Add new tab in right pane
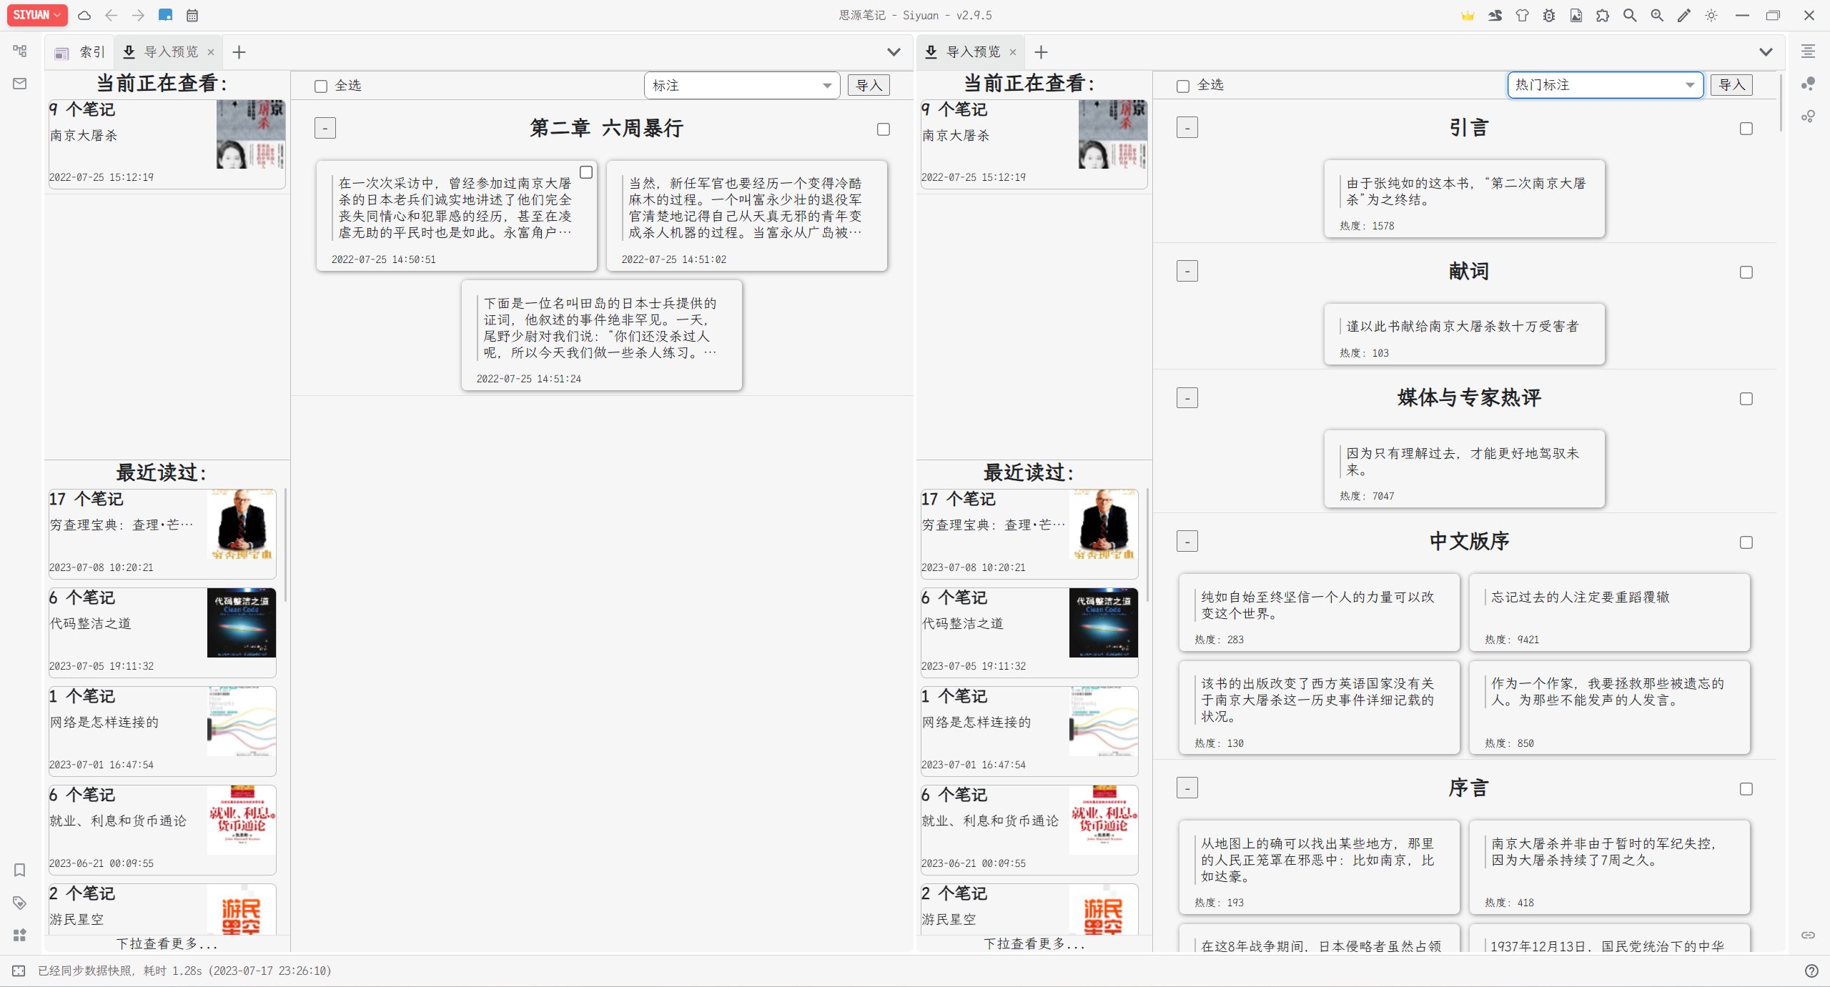This screenshot has height=987, width=1830. point(1041,52)
